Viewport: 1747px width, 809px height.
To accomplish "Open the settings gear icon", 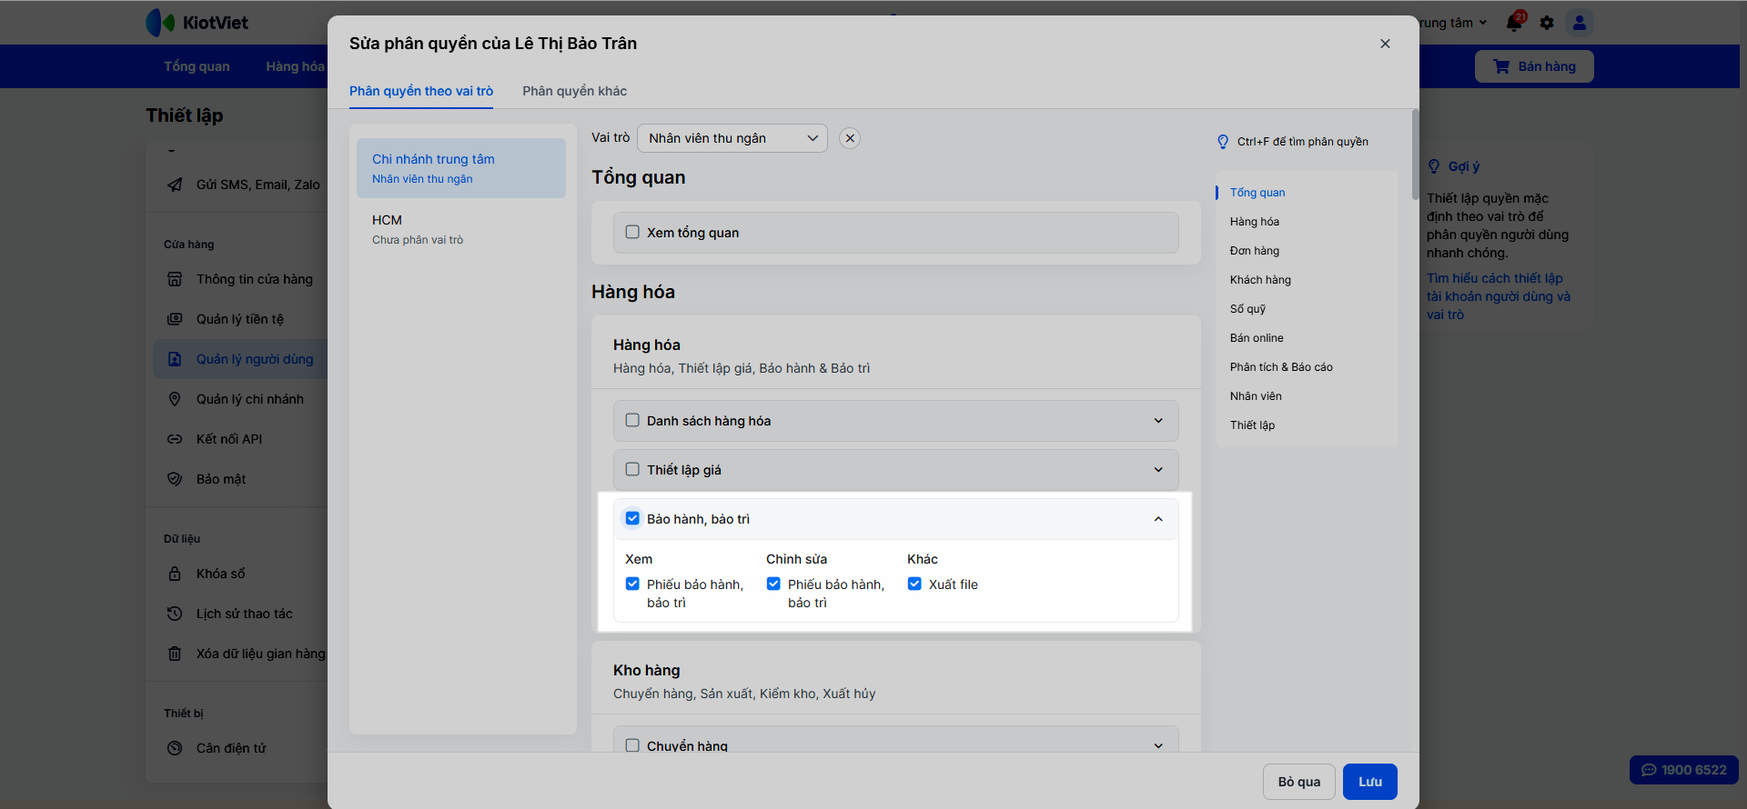I will pyautogui.click(x=1547, y=23).
